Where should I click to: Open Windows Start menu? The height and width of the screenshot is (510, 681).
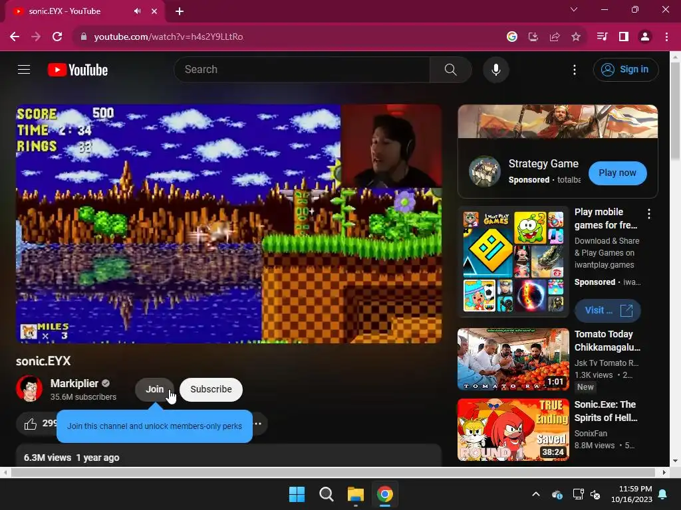pos(297,494)
